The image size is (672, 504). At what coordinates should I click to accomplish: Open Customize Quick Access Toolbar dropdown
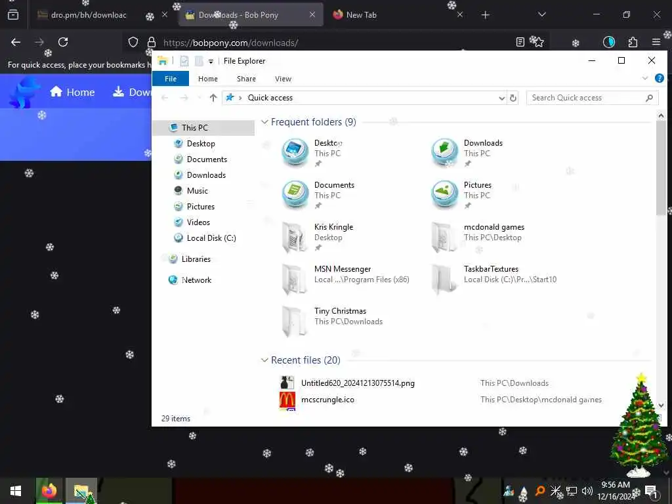click(211, 62)
